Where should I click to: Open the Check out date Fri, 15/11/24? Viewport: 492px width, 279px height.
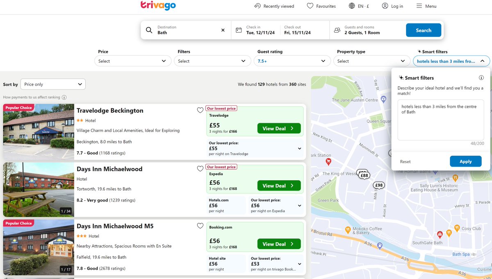305,30
